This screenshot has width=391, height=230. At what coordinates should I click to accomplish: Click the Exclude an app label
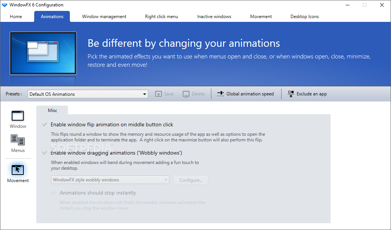tap(311, 94)
